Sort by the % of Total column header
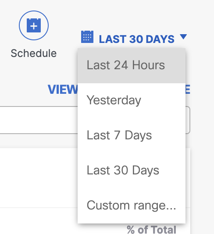 tap(151, 229)
